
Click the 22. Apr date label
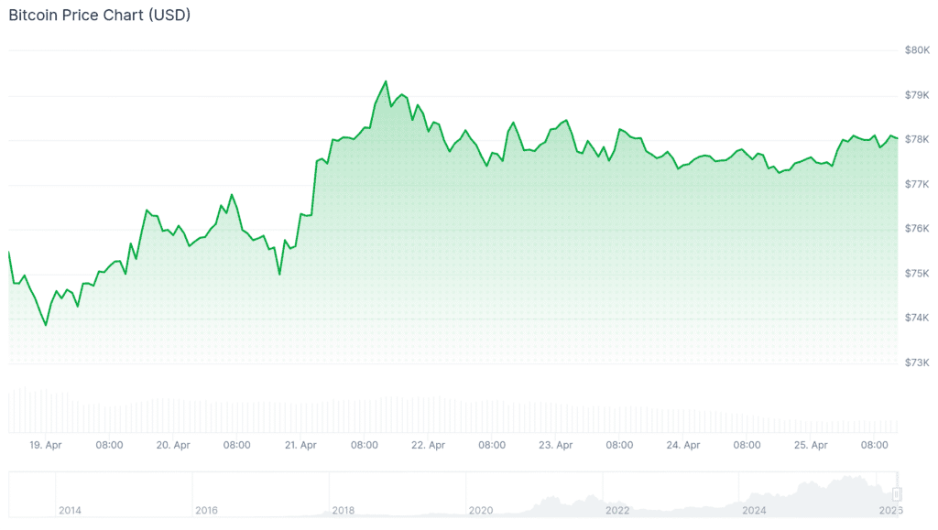(429, 446)
